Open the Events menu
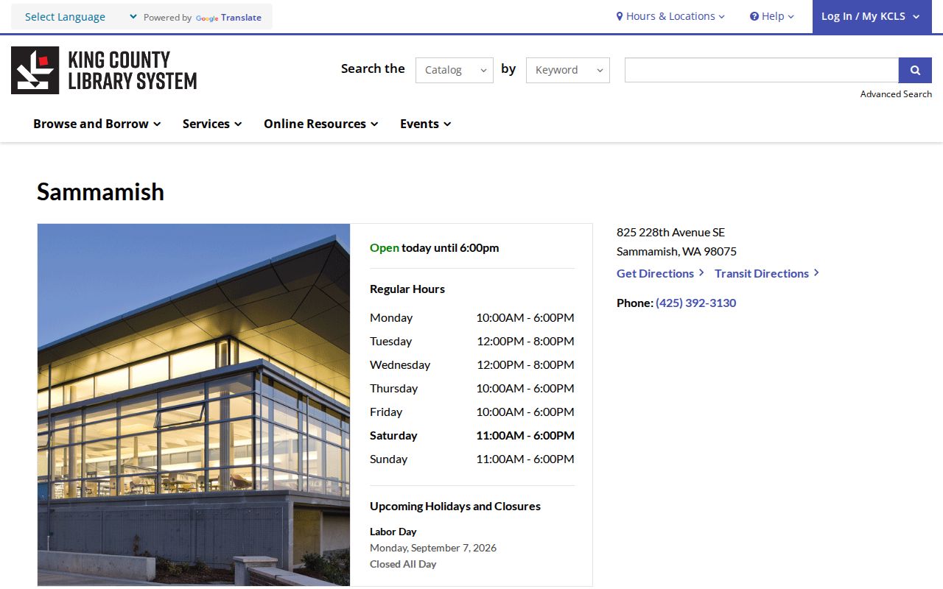 (426, 124)
